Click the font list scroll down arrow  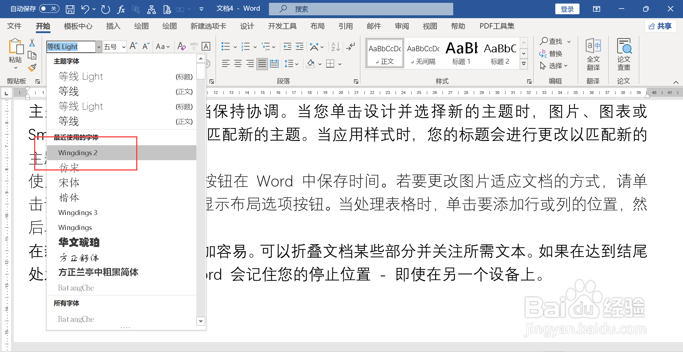coord(201,321)
